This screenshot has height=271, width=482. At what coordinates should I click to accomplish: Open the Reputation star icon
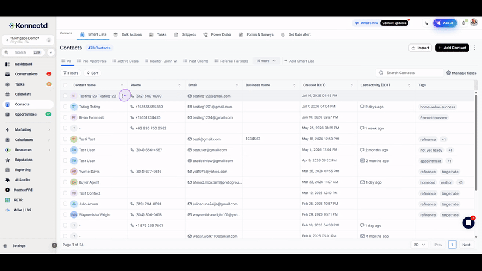coord(7,160)
